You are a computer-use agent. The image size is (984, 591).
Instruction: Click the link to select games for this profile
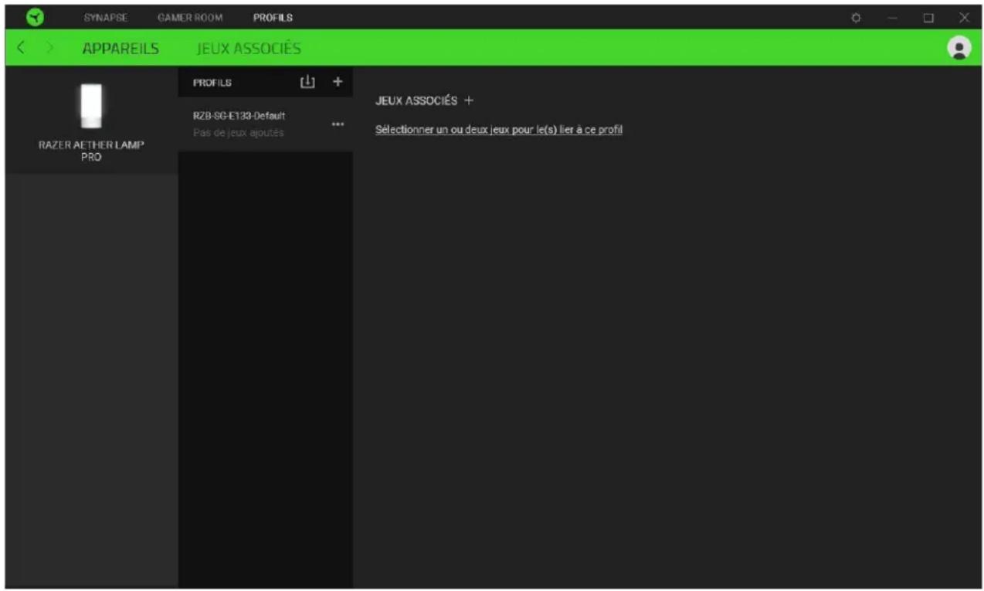click(499, 130)
